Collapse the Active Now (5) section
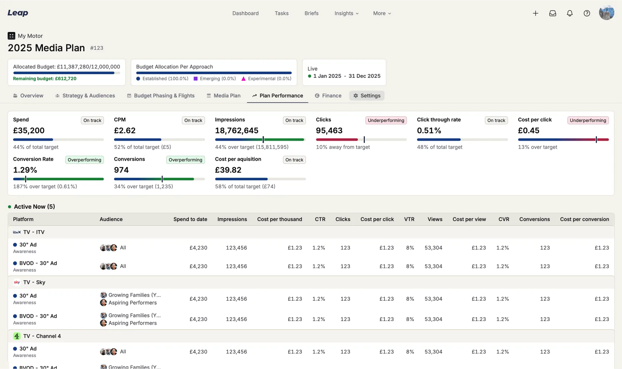The image size is (622, 369). [34, 206]
